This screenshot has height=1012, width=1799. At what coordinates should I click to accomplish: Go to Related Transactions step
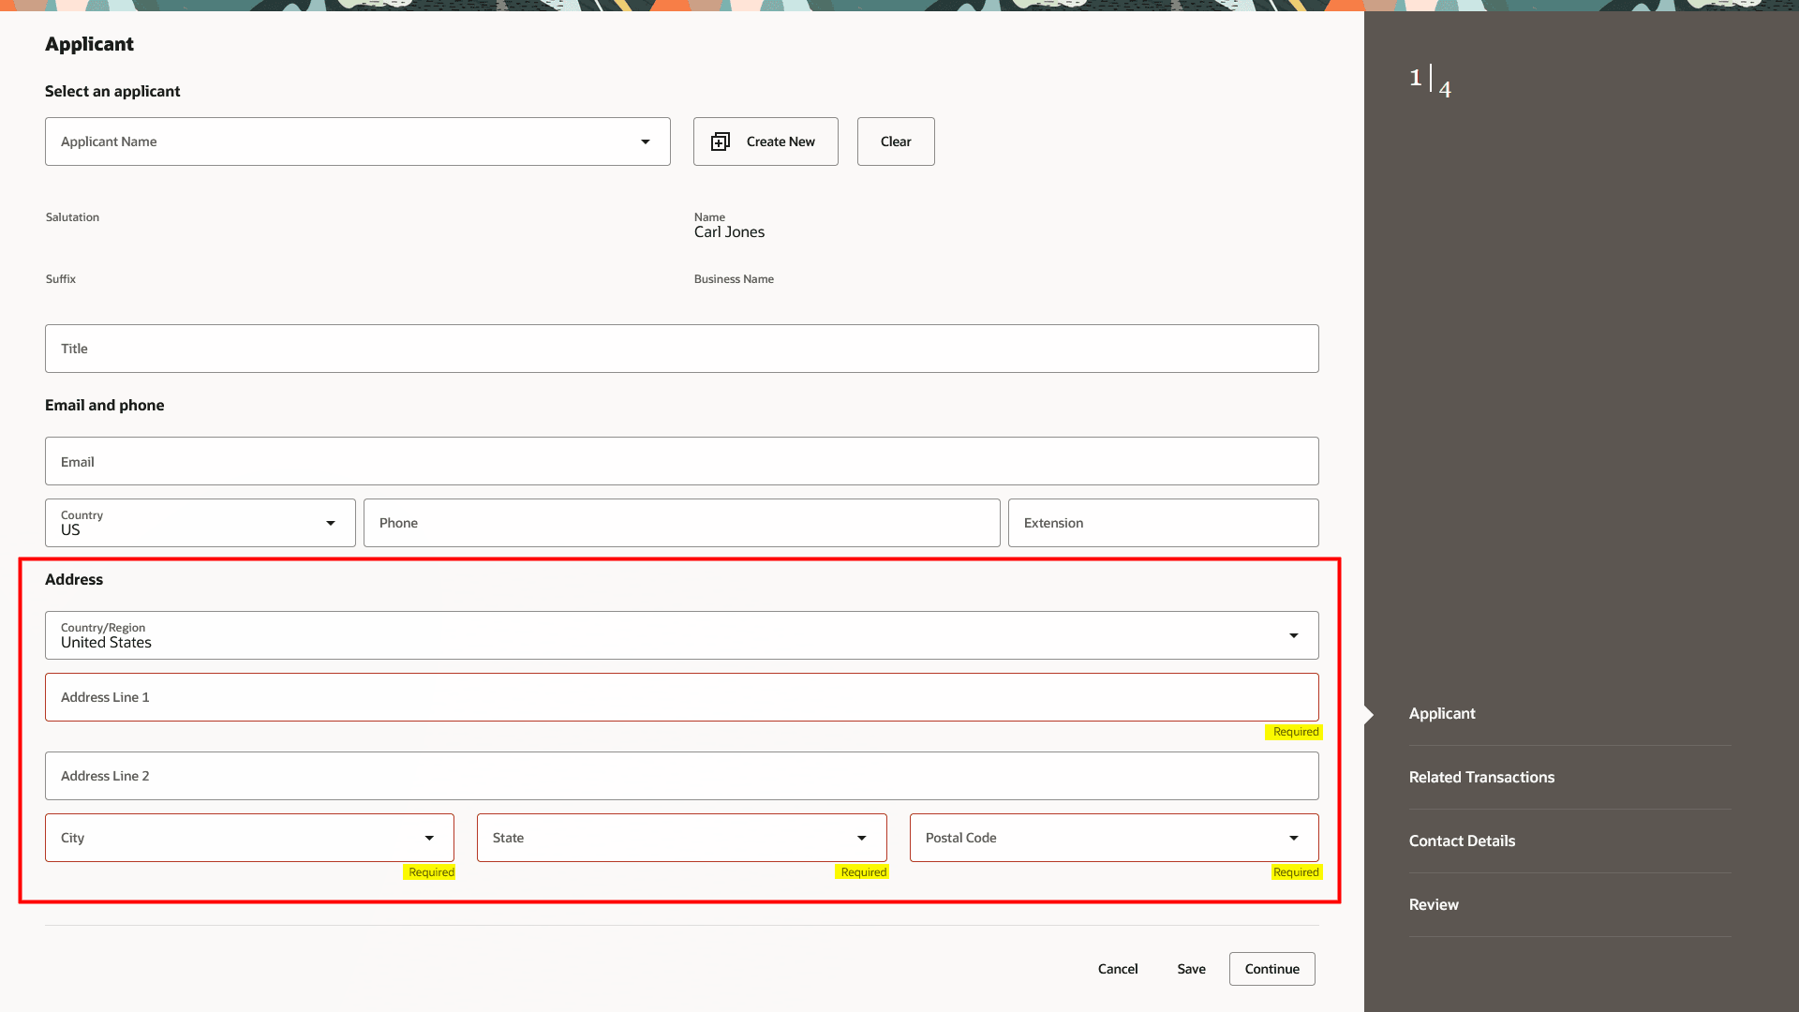[1481, 777]
